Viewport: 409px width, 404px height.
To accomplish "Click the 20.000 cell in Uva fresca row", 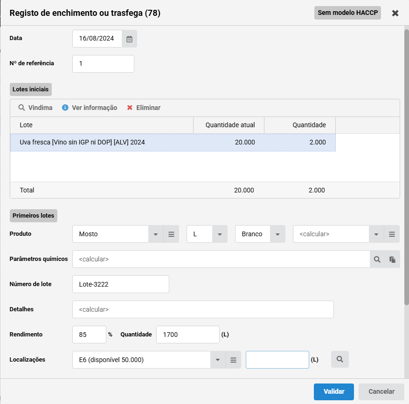I will point(229,143).
